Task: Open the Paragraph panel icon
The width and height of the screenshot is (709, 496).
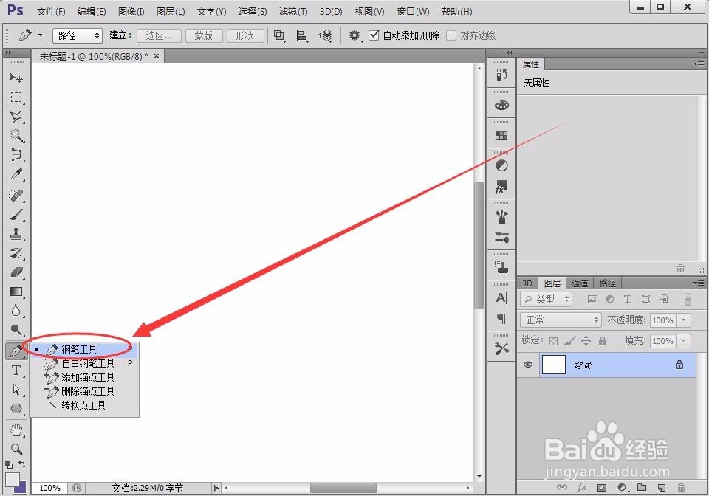Action: (501, 318)
